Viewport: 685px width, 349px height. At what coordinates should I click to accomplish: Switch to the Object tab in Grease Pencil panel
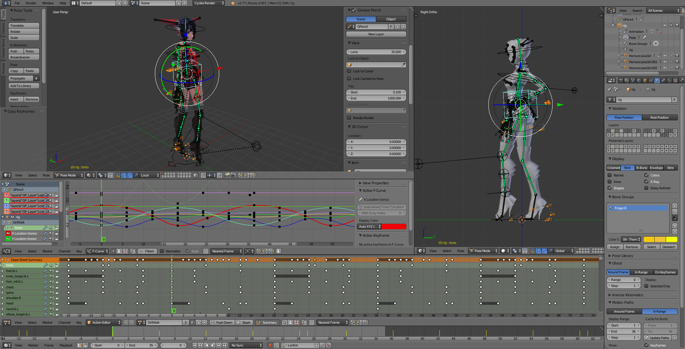391,19
